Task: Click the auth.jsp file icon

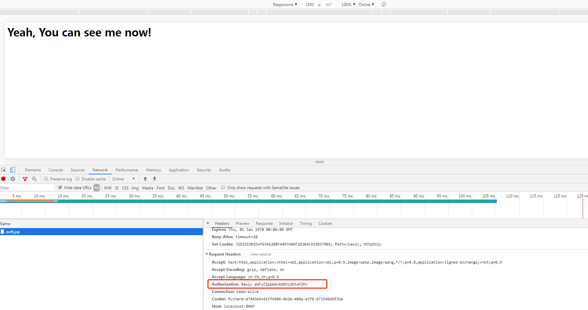Action: click(x=3, y=232)
